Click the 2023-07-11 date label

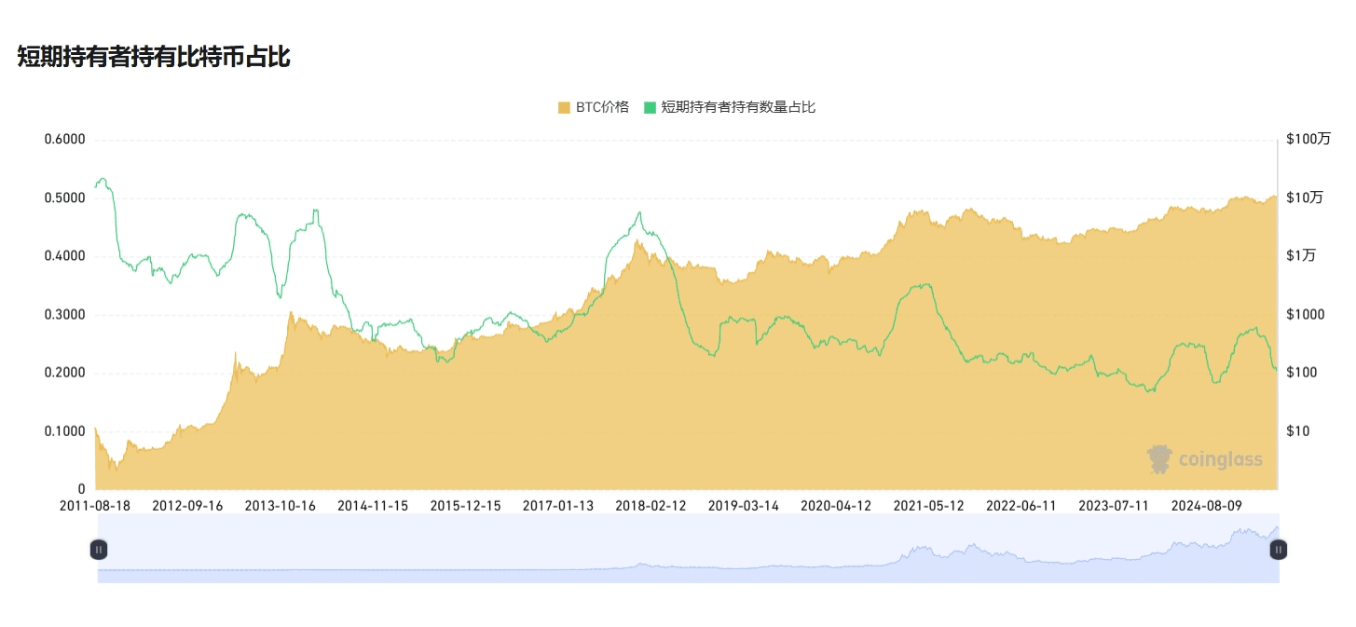tap(1114, 506)
